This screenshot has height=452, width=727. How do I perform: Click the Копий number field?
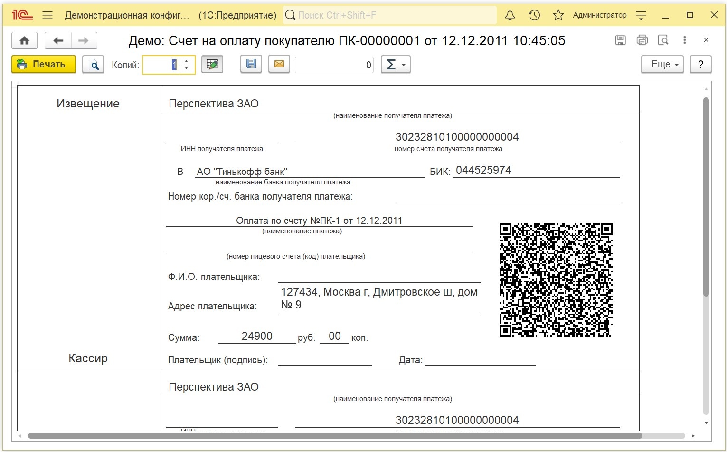tap(161, 65)
